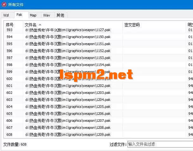Viewport: 193px width, 151px height.
Task: Click sequence number 602
Action: click(x=9, y=93)
